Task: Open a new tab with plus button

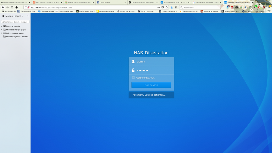Action: (257, 2)
